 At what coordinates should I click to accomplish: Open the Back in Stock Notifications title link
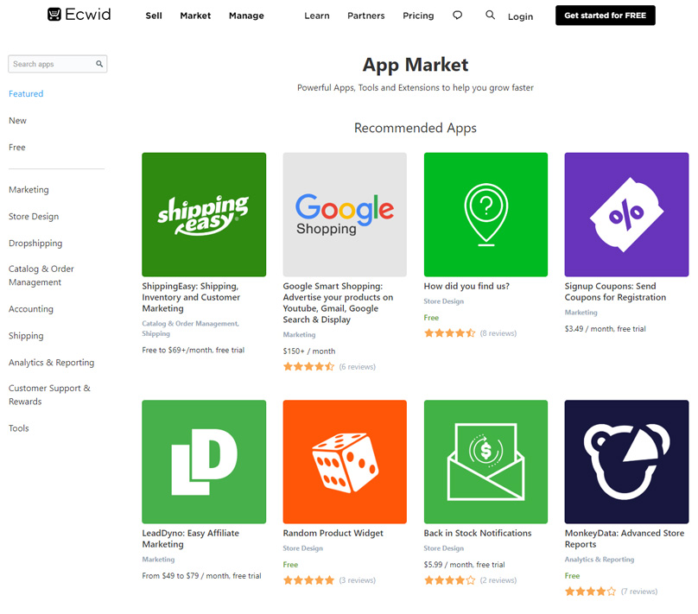click(x=478, y=533)
